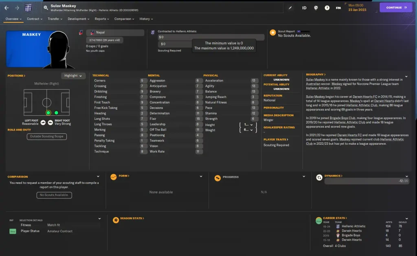The image size is (417, 256).
Task: Open the FM menu icon
Action: click(x=338, y=8)
